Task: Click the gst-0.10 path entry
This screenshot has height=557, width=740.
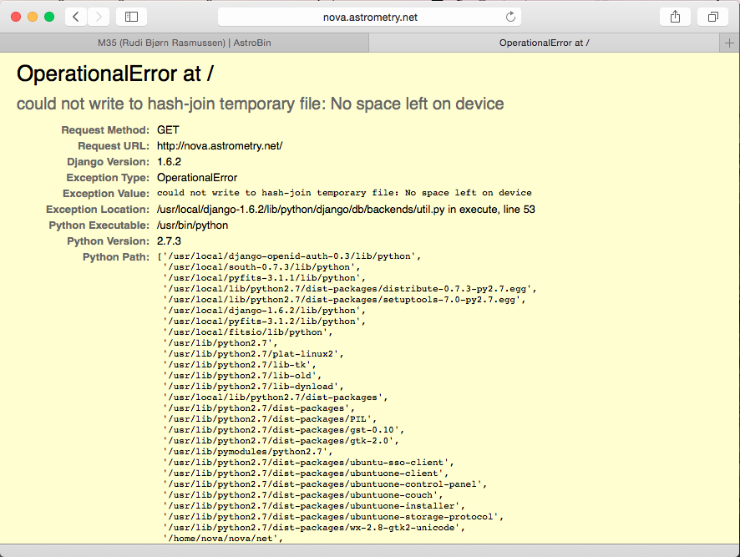Action: tap(284, 430)
